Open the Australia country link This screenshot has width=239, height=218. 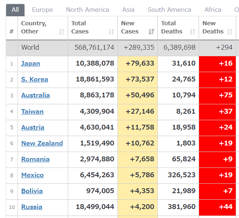coord(35,95)
